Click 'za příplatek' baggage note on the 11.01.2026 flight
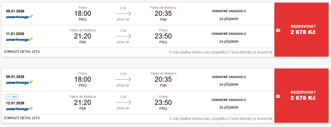Viewport: 331px width, 127px height. [x=229, y=41]
